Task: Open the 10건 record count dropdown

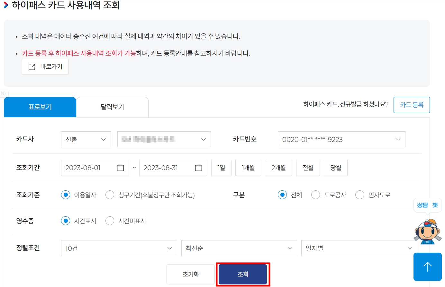Action: coord(119,248)
